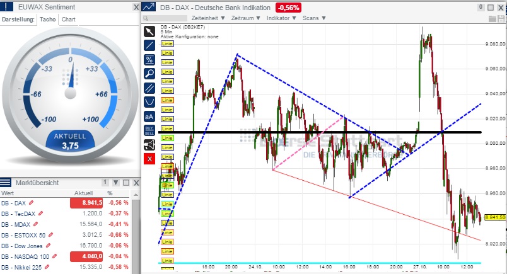Click the yellow 8.941,50 price label
This screenshot has height=274, width=507.
[x=495, y=217]
